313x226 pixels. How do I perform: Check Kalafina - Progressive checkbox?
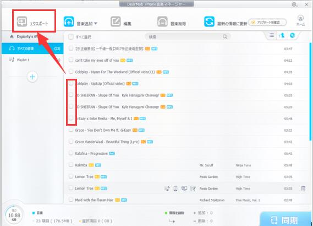click(70, 153)
